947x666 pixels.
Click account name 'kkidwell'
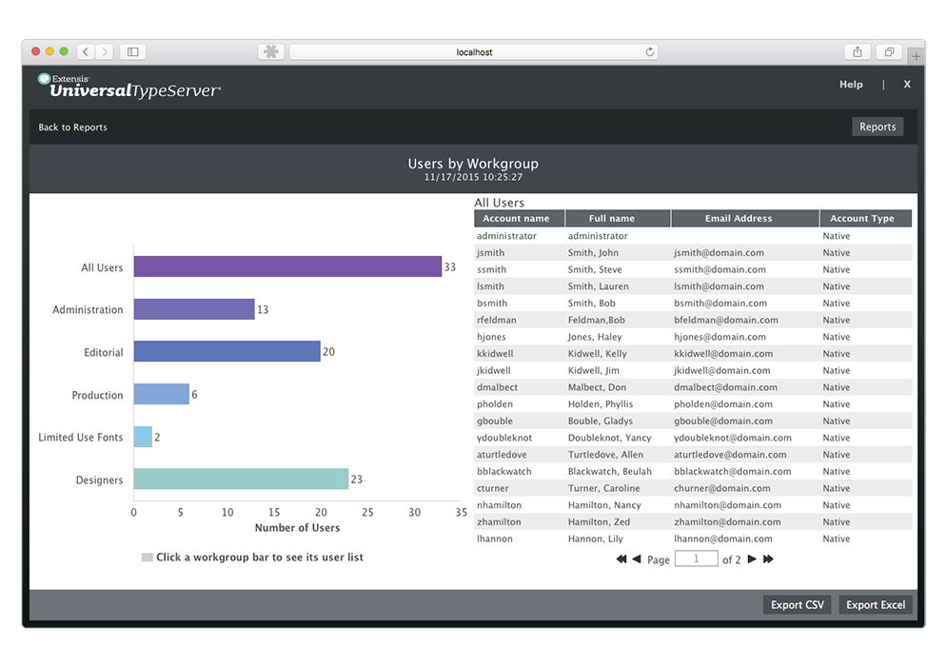pos(495,354)
